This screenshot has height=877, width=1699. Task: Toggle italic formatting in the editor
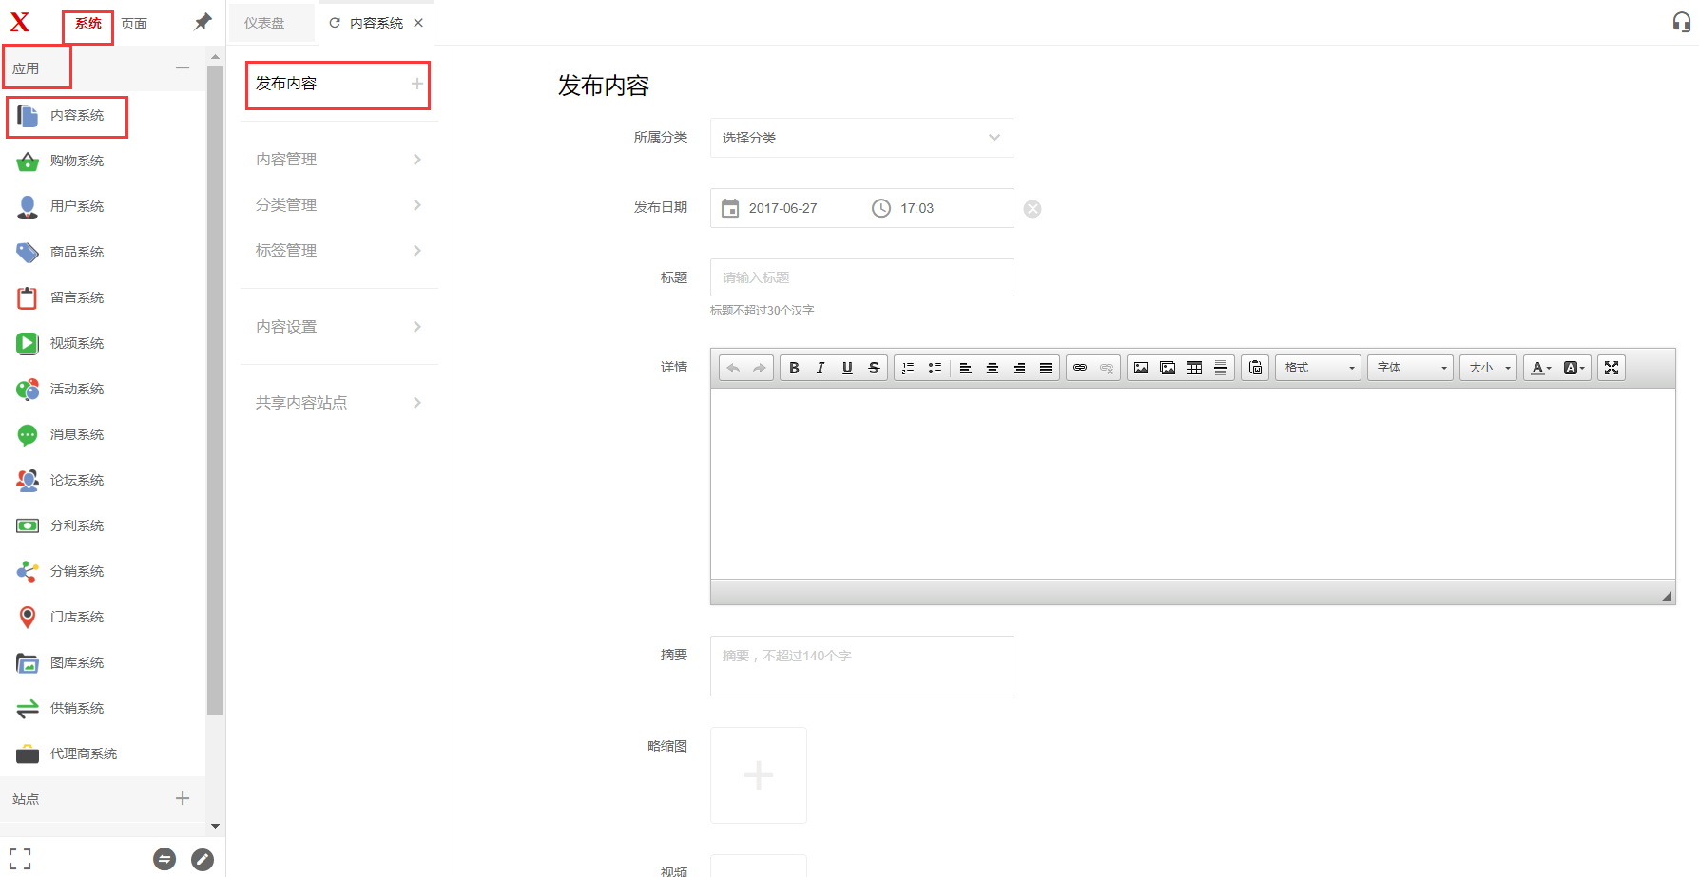(821, 368)
